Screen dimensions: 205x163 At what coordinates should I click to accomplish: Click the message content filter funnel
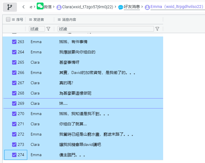pyautogui.click(x=157, y=29)
